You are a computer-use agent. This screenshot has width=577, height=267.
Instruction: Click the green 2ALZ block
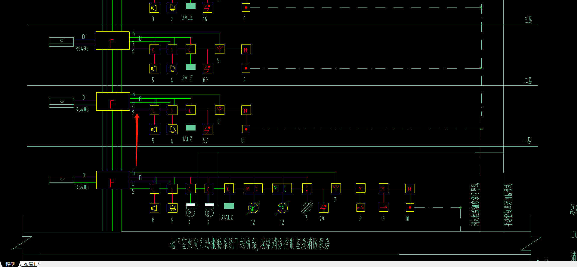point(191,67)
